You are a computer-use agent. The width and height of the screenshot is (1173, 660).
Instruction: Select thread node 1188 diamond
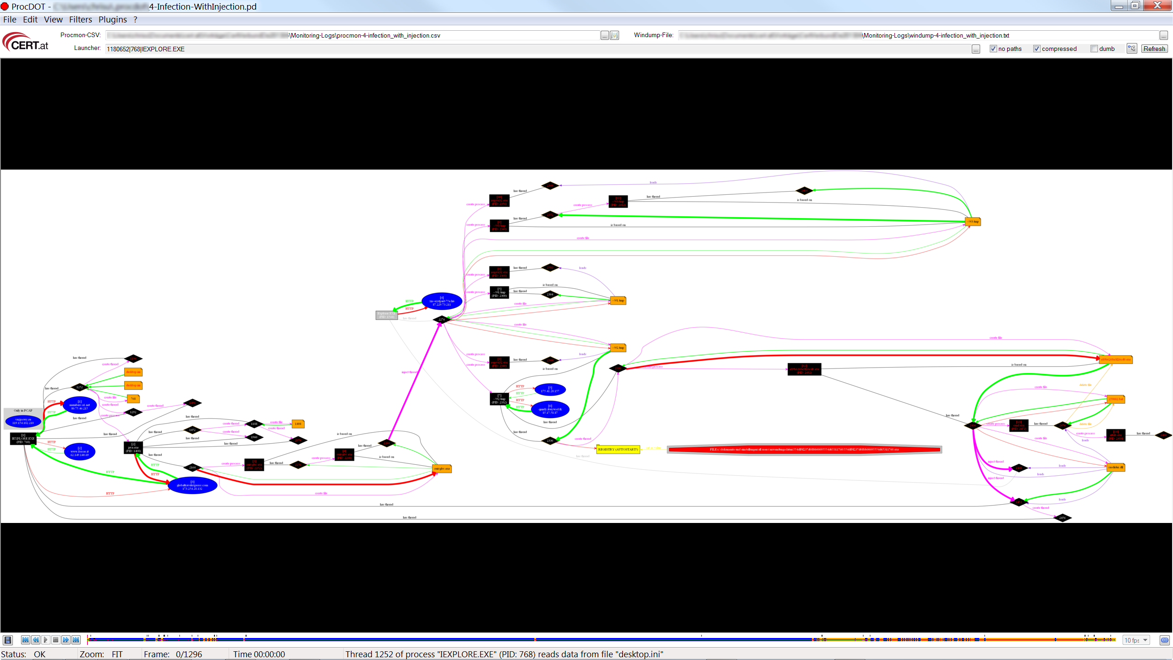(x=254, y=424)
